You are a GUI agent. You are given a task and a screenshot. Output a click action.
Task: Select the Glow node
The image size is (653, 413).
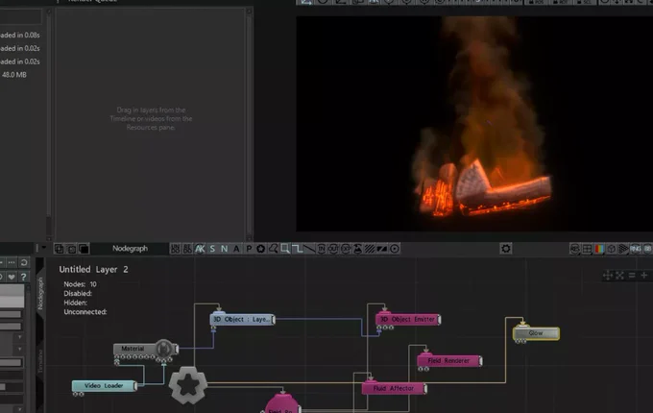(536, 333)
